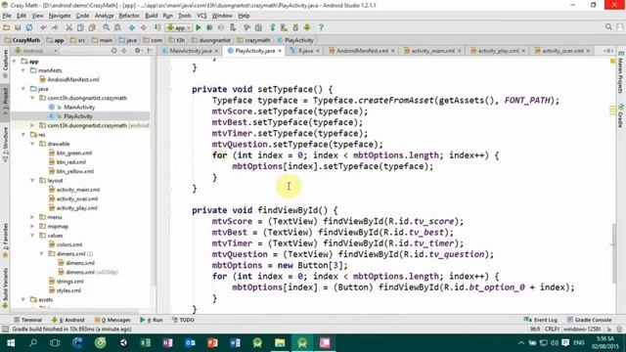Collapse the res folder
The image size is (626, 352).
click(x=23, y=135)
